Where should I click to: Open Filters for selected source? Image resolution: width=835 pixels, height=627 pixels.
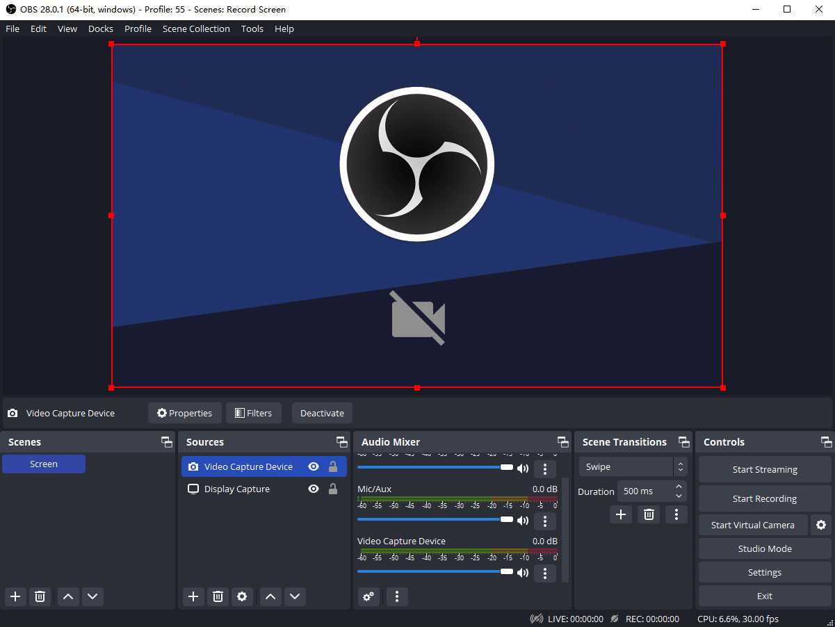coord(254,413)
